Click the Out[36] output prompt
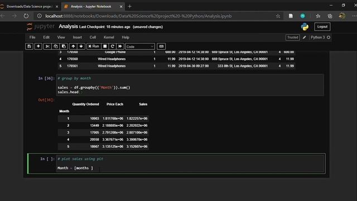This screenshot has width=357, height=201. coord(46,100)
